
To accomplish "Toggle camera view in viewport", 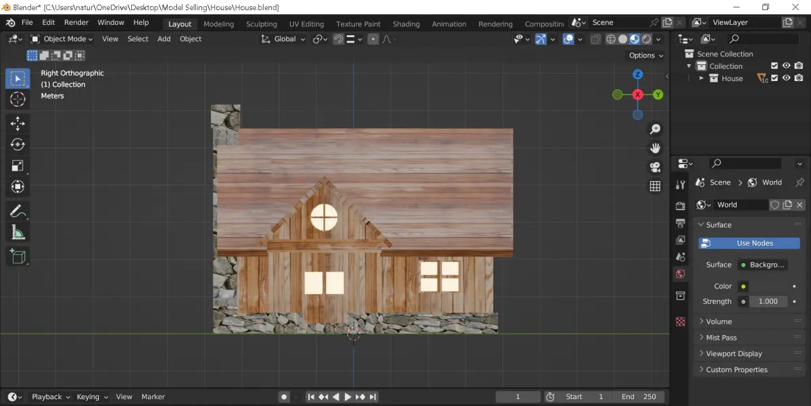I will (655, 167).
